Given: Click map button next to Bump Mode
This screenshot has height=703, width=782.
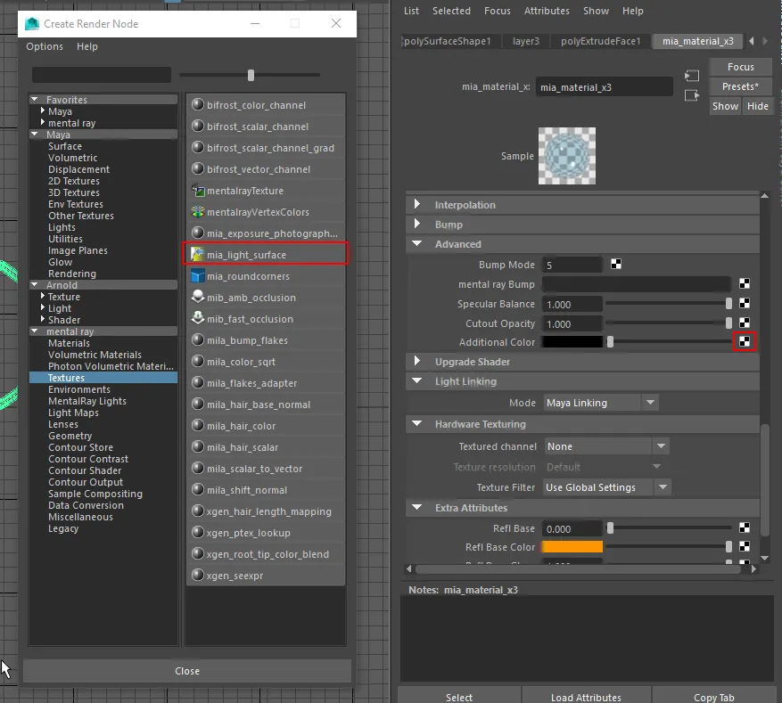Looking at the screenshot, I should pos(616,265).
